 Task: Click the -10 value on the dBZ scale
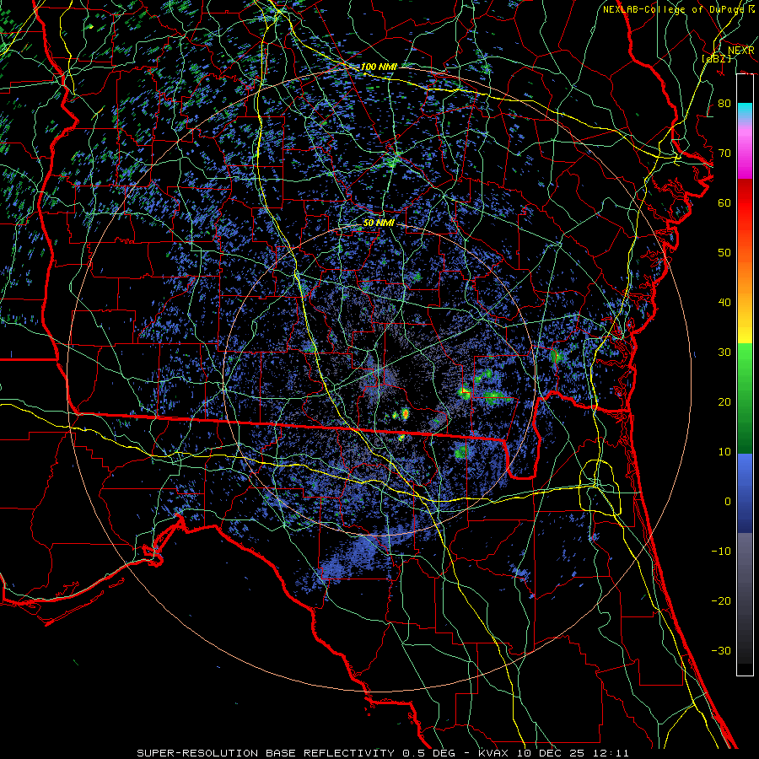721,552
